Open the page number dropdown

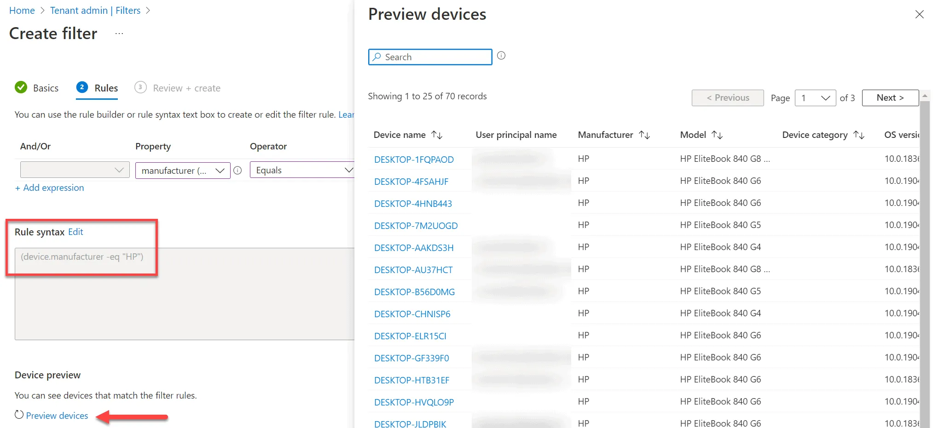(x=815, y=98)
